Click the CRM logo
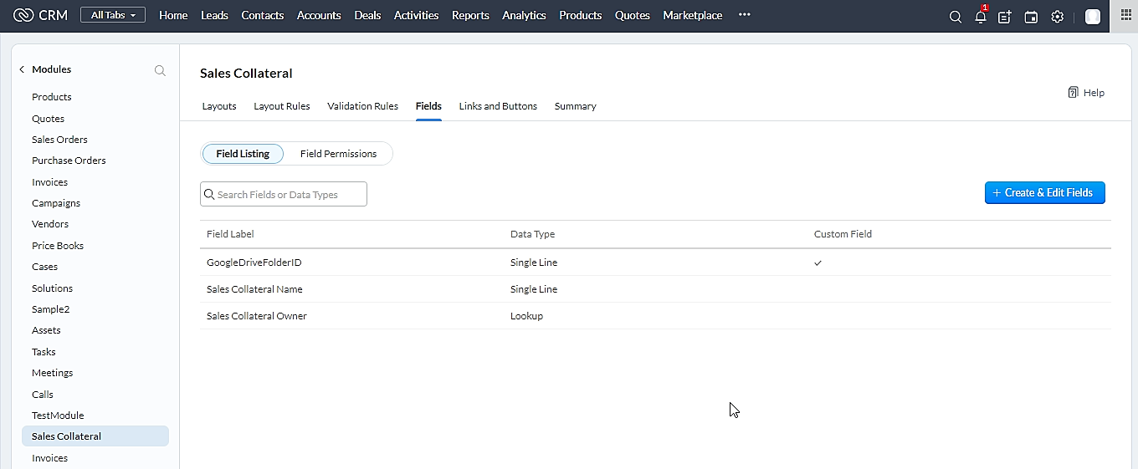Screen dimensions: 1138x469 click(x=41, y=15)
